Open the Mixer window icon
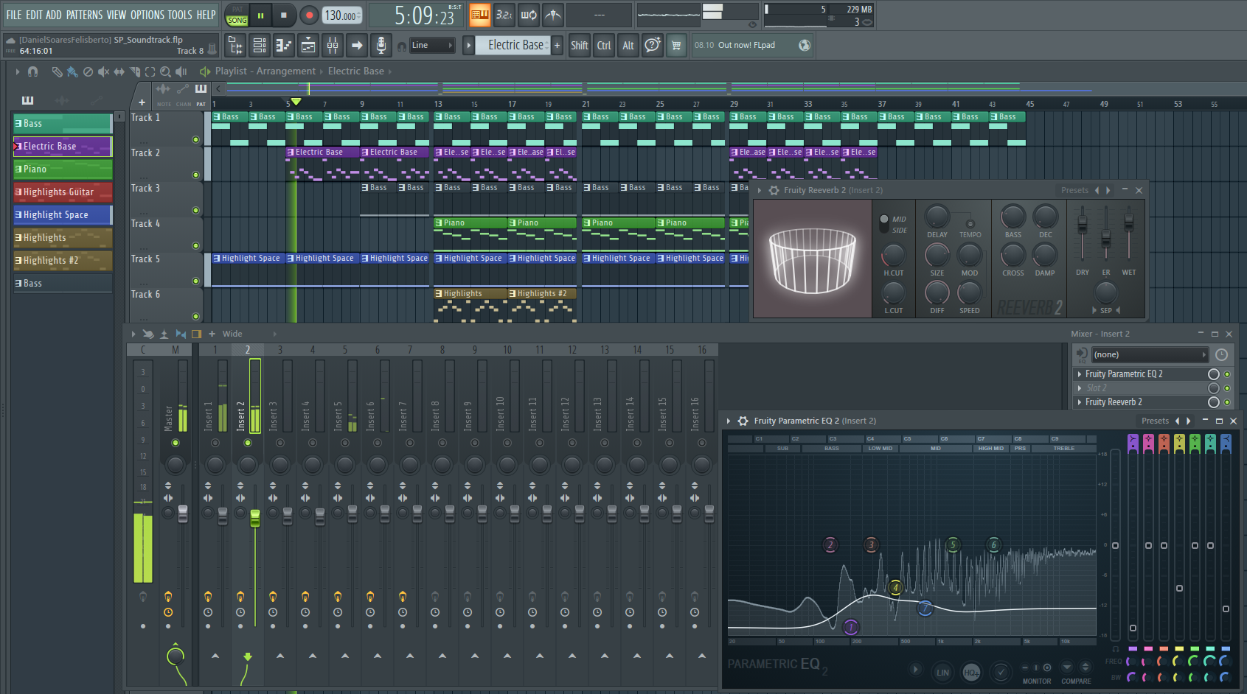Image resolution: width=1247 pixels, height=694 pixels. click(x=333, y=46)
